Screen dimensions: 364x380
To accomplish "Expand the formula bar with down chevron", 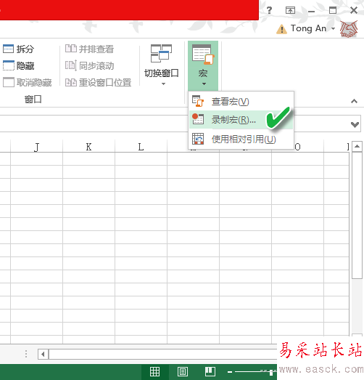I will click(x=355, y=124).
